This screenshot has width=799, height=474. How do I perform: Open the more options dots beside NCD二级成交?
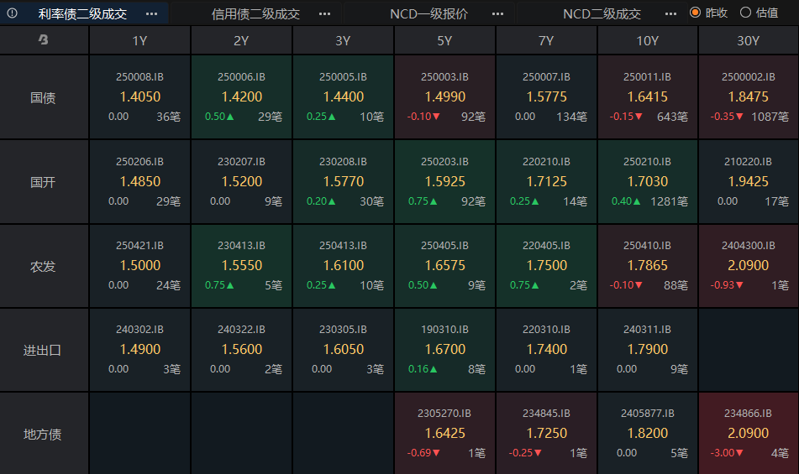tap(671, 13)
